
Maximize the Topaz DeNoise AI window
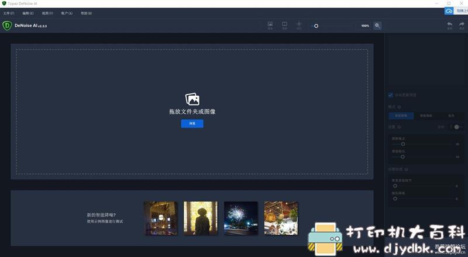pyautogui.click(x=449, y=4)
